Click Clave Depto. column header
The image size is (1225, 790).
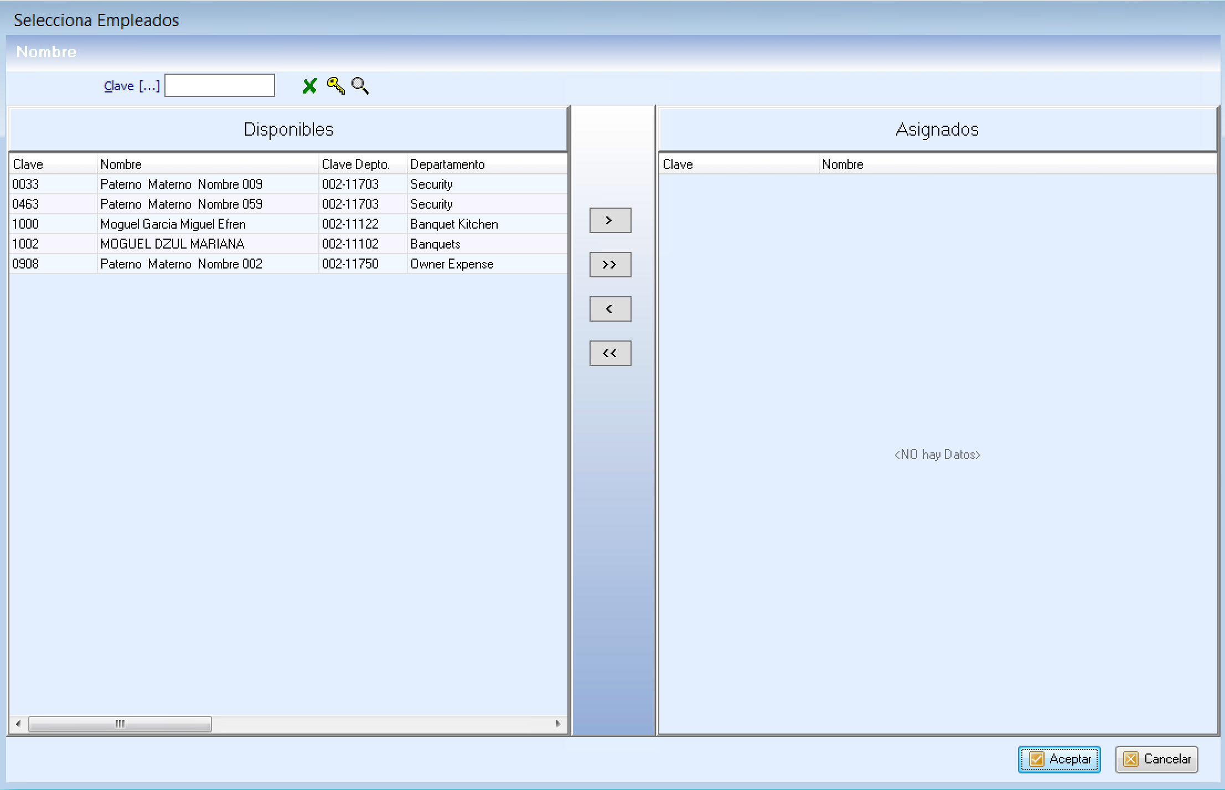tap(363, 164)
